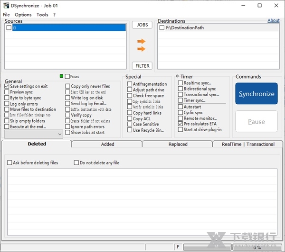Click the lower orange arrow below the JOBS button

(x=141, y=49)
